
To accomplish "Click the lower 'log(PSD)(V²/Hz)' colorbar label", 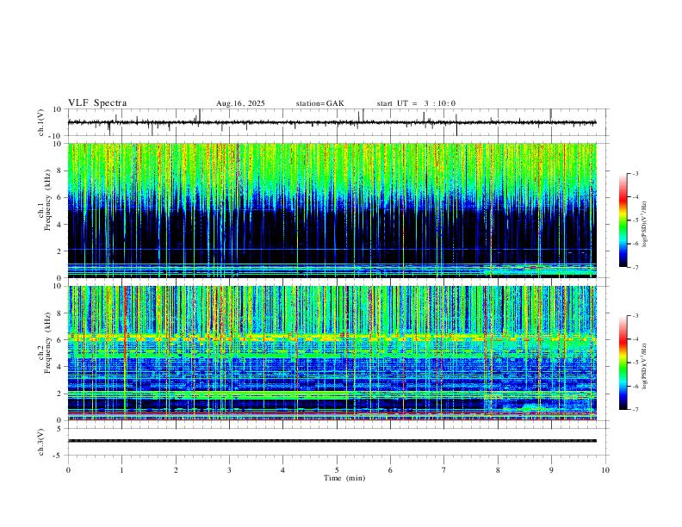I will [x=644, y=366].
